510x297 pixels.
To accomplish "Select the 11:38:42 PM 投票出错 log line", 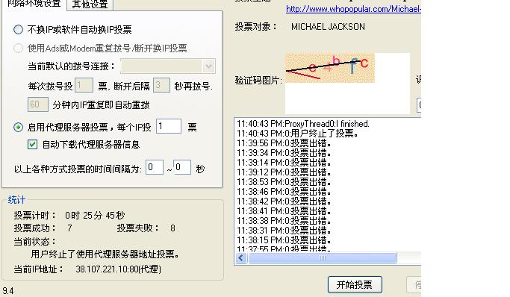I will tap(284, 201).
